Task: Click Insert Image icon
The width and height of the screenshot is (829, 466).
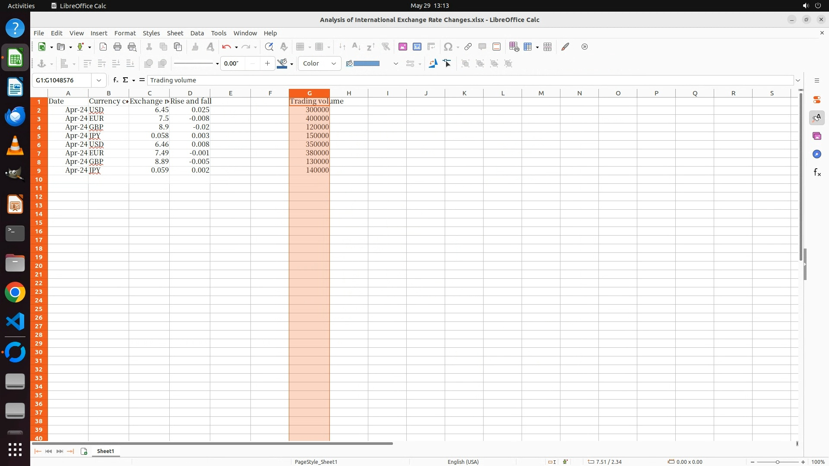Action: [402, 47]
